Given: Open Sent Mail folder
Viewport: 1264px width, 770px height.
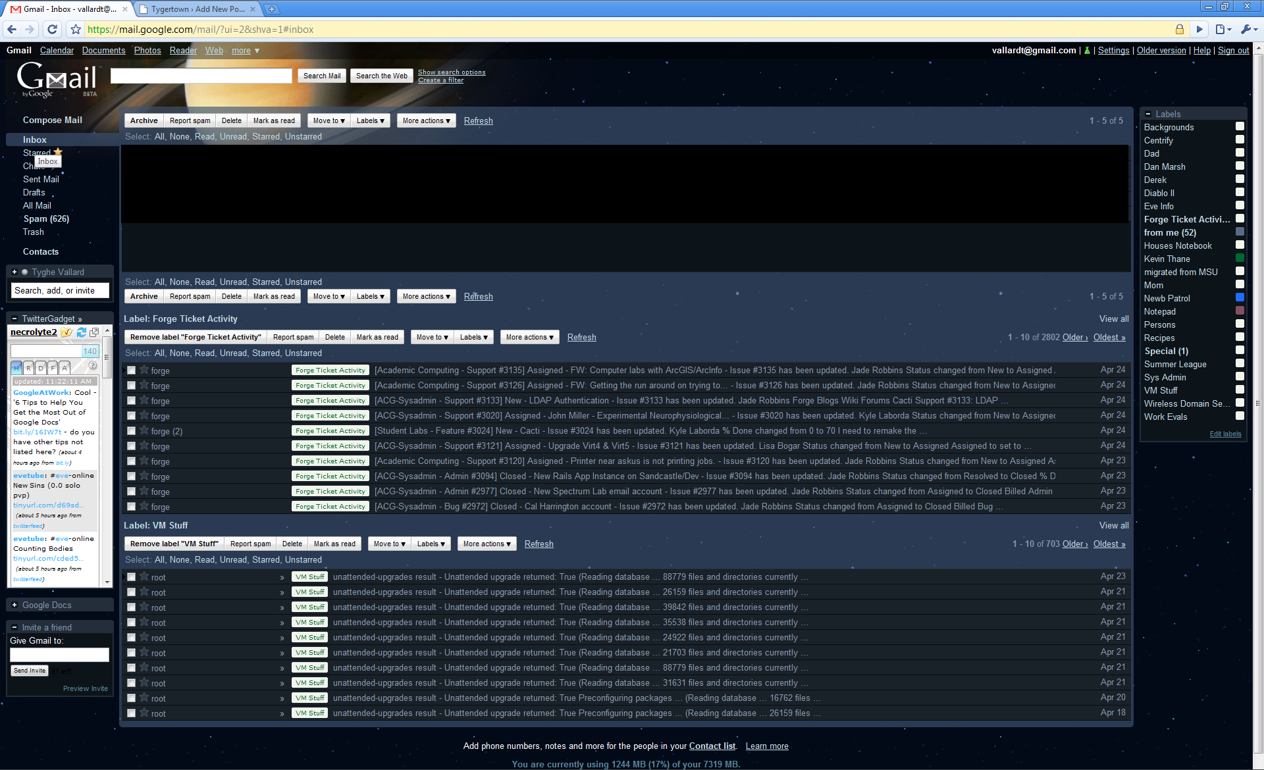Looking at the screenshot, I should pos(41,179).
